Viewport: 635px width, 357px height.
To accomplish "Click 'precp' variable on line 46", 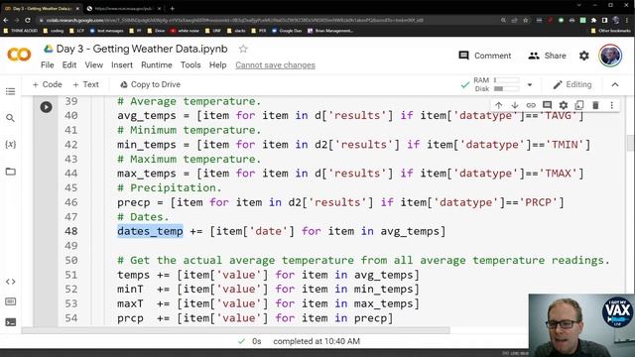I will pyautogui.click(x=134, y=202).
